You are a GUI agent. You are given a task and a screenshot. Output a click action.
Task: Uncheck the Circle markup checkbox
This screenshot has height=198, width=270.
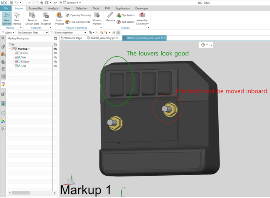click(x=16, y=53)
